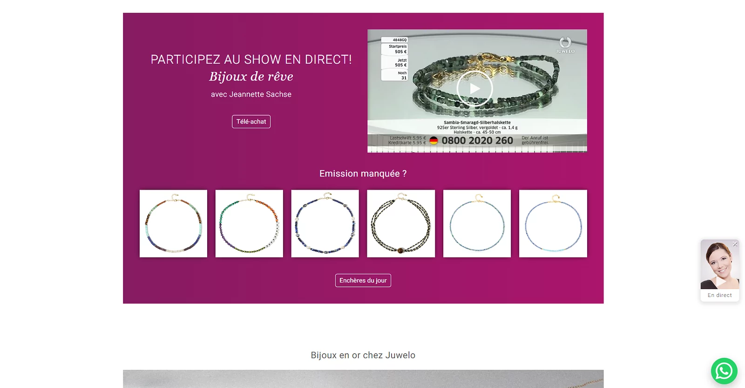The width and height of the screenshot is (745, 388).
Task: Click the Juwelo logo in the video
Action: (x=565, y=45)
